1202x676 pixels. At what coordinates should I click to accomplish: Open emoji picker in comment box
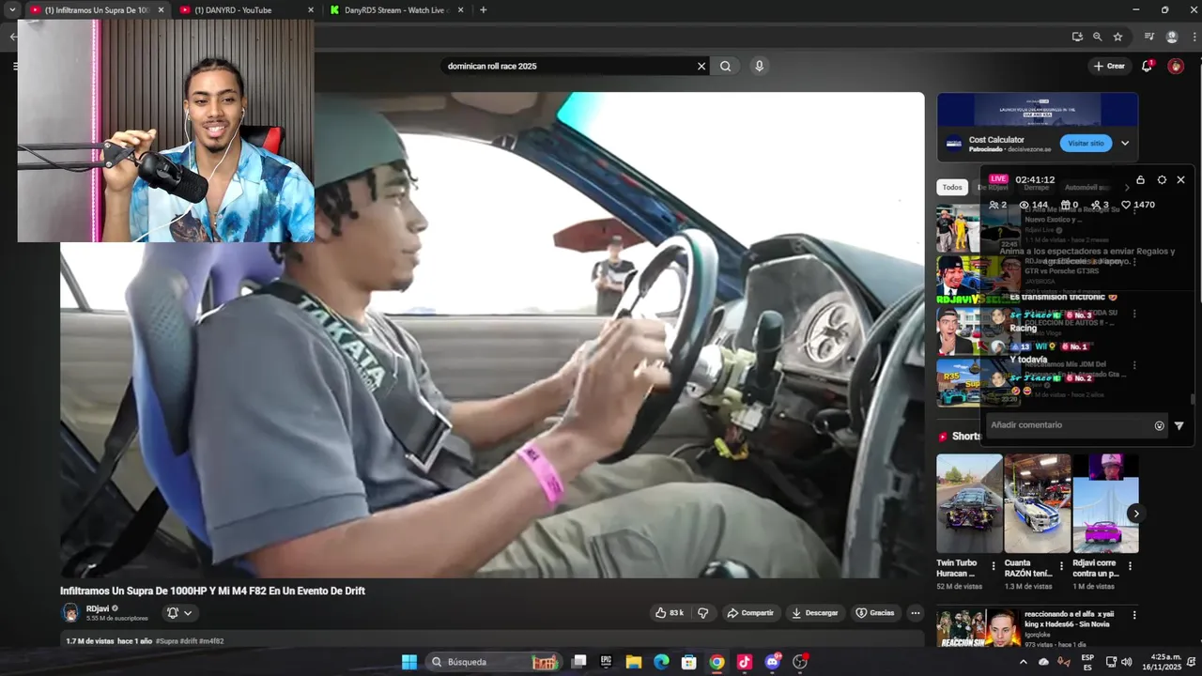(x=1160, y=425)
